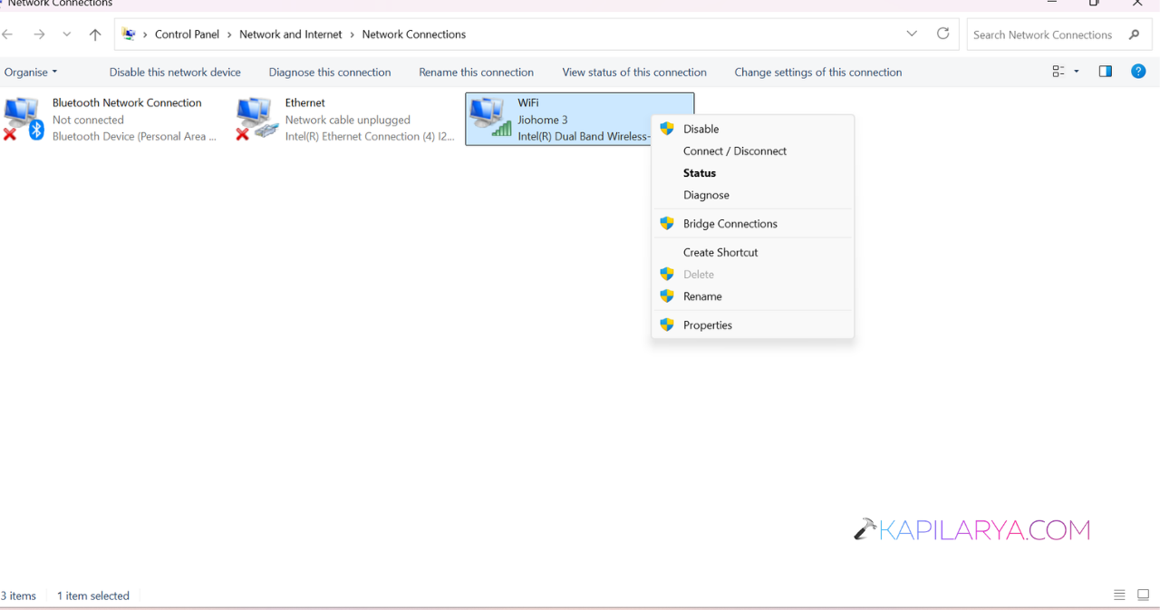
Task: Open the Help question mark icon
Action: (1138, 72)
